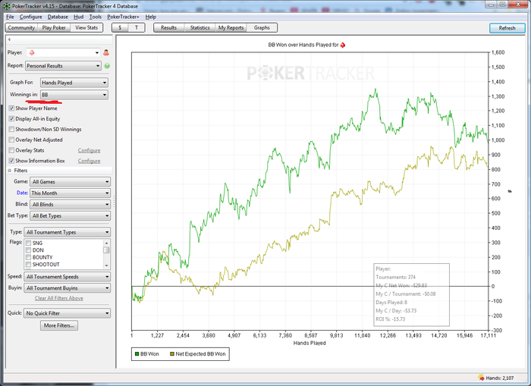Click the green BB Won legend swatch
This screenshot has height=386, width=531.
137,353
